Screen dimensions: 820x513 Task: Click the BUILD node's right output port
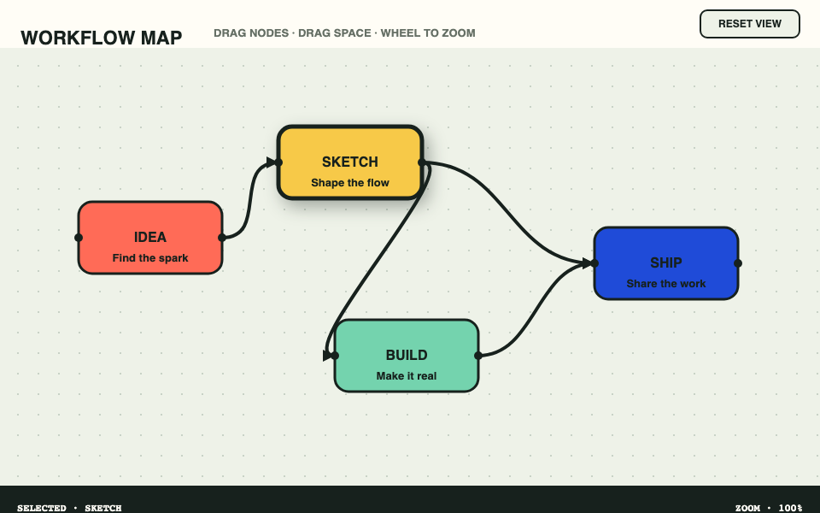478,356
